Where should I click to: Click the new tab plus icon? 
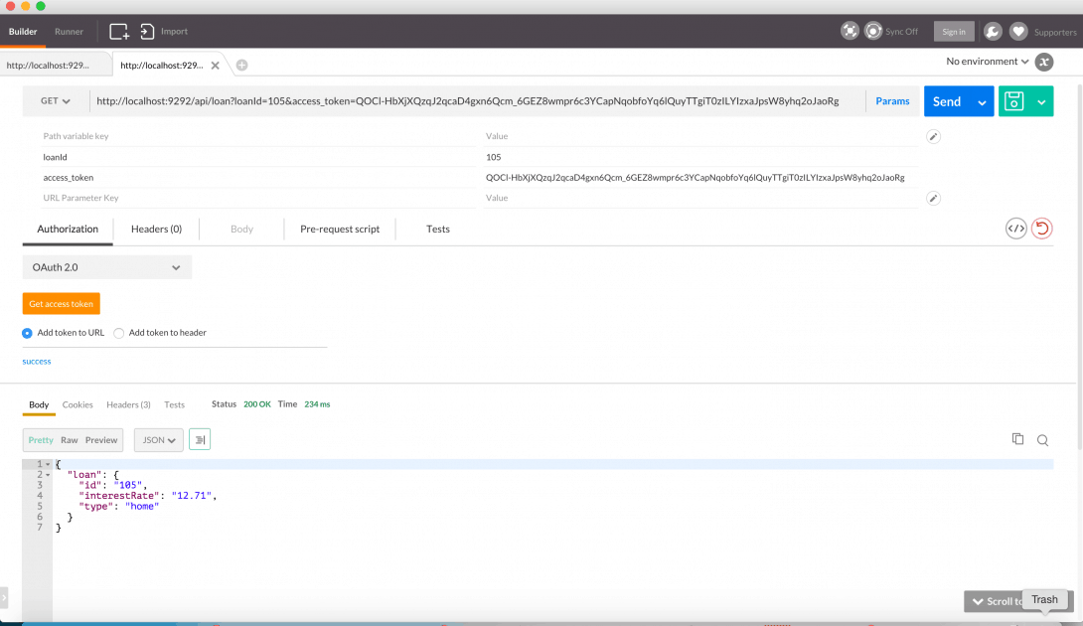coord(241,66)
